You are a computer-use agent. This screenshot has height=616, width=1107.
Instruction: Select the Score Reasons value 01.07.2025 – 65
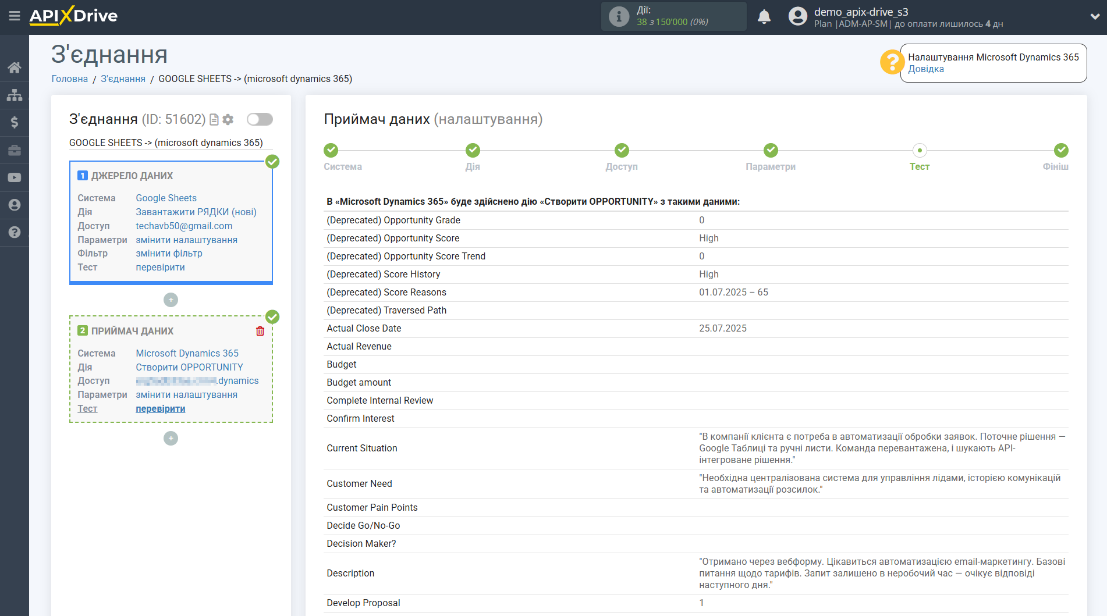point(733,292)
